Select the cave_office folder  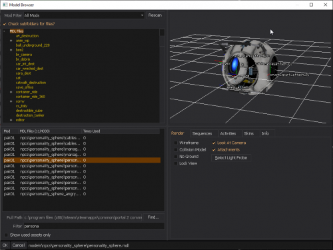click(x=25, y=87)
